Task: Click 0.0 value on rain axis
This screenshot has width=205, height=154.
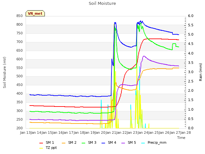Action: [191, 128]
